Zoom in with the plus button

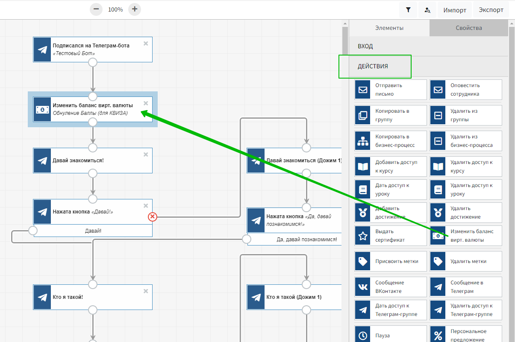click(134, 9)
